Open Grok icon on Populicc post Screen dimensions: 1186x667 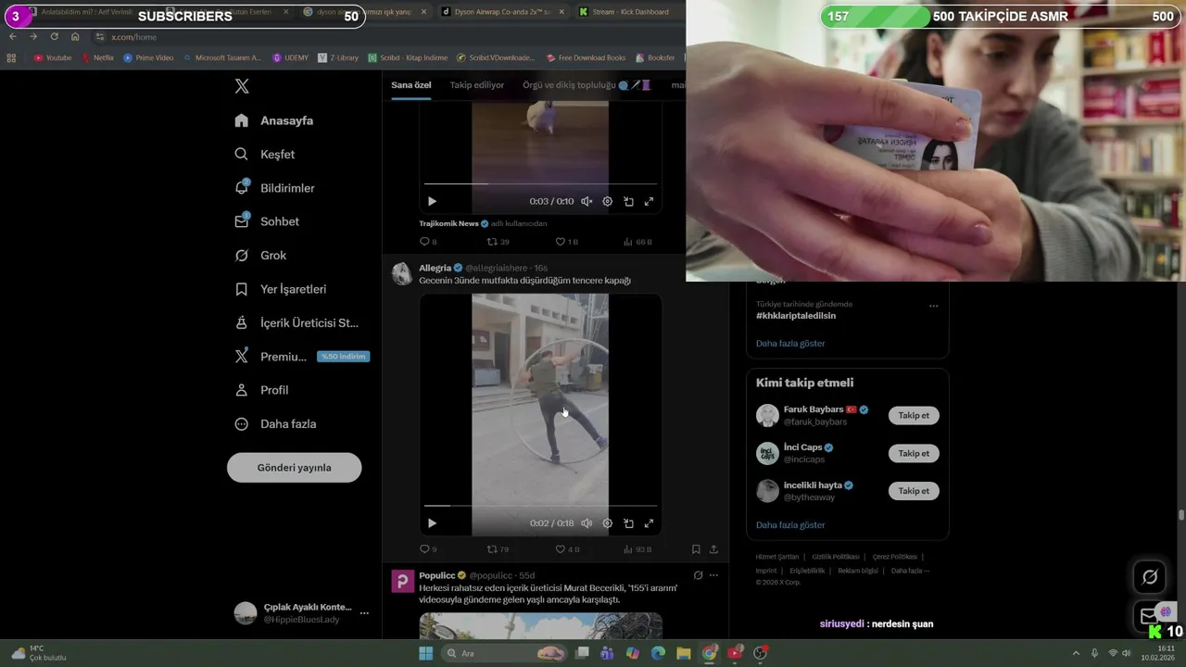(x=698, y=575)
